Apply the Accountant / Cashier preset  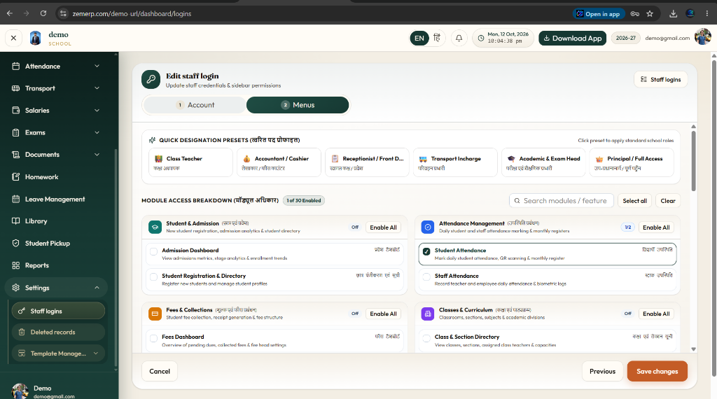click(279, 162)
